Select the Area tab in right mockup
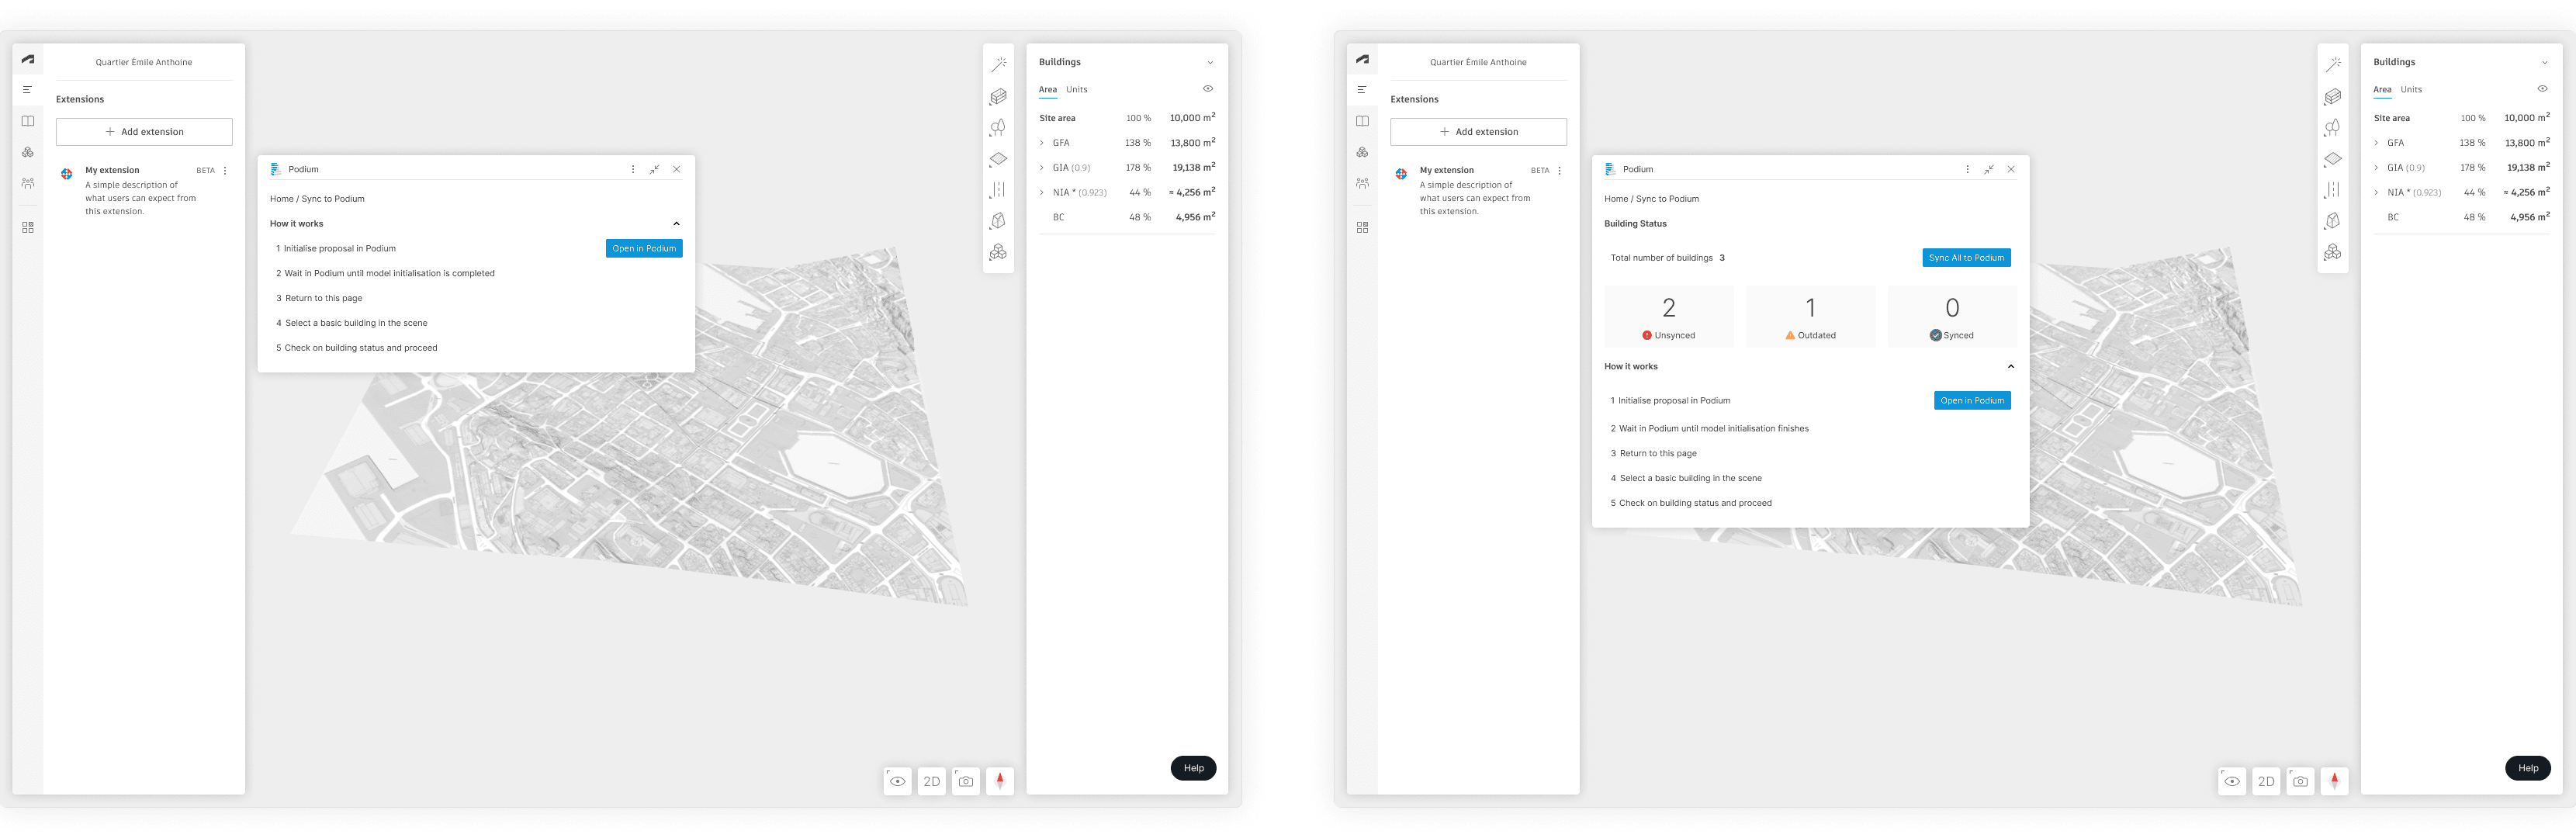 pos(2382,89)
